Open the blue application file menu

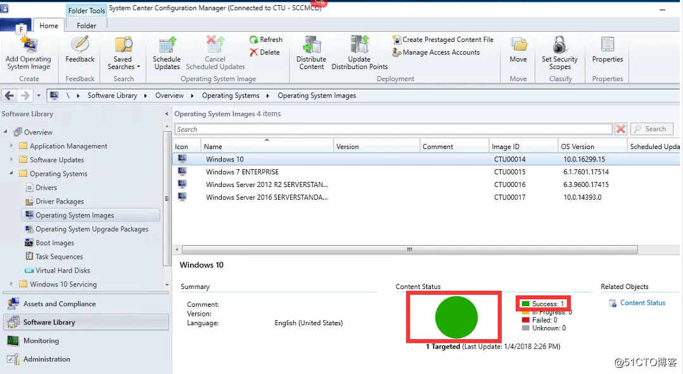coord(16,26)
